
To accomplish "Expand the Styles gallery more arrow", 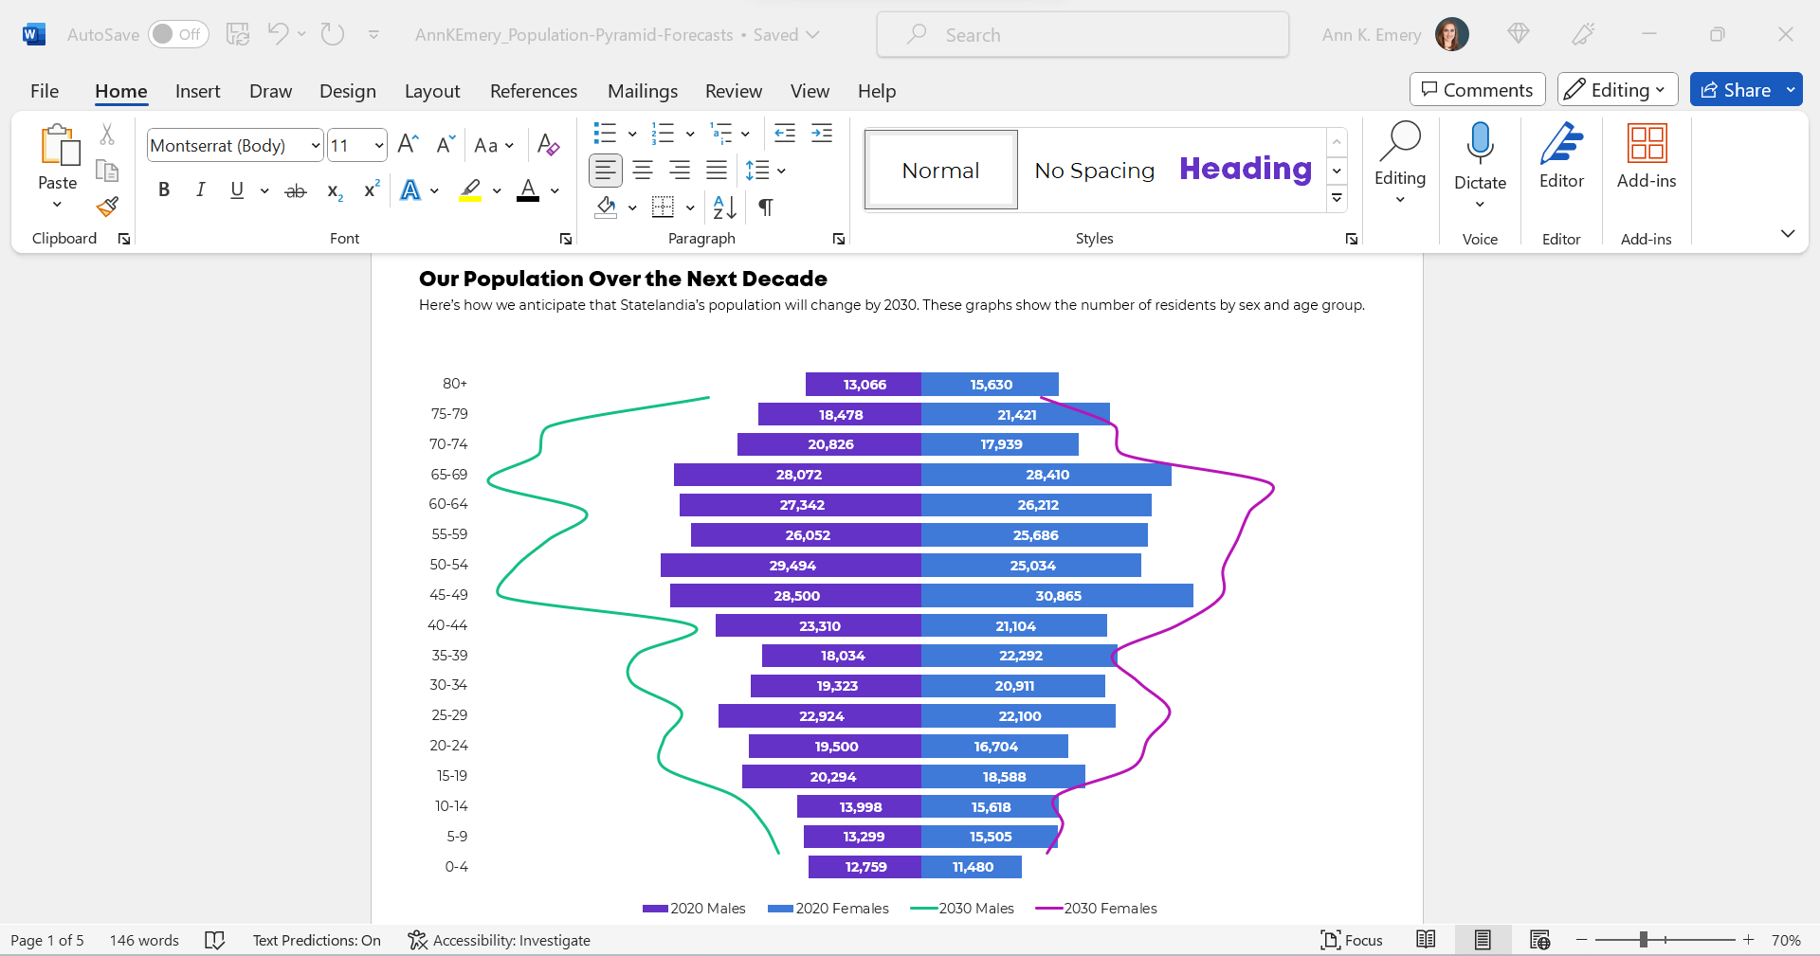I will point(1337,198).
